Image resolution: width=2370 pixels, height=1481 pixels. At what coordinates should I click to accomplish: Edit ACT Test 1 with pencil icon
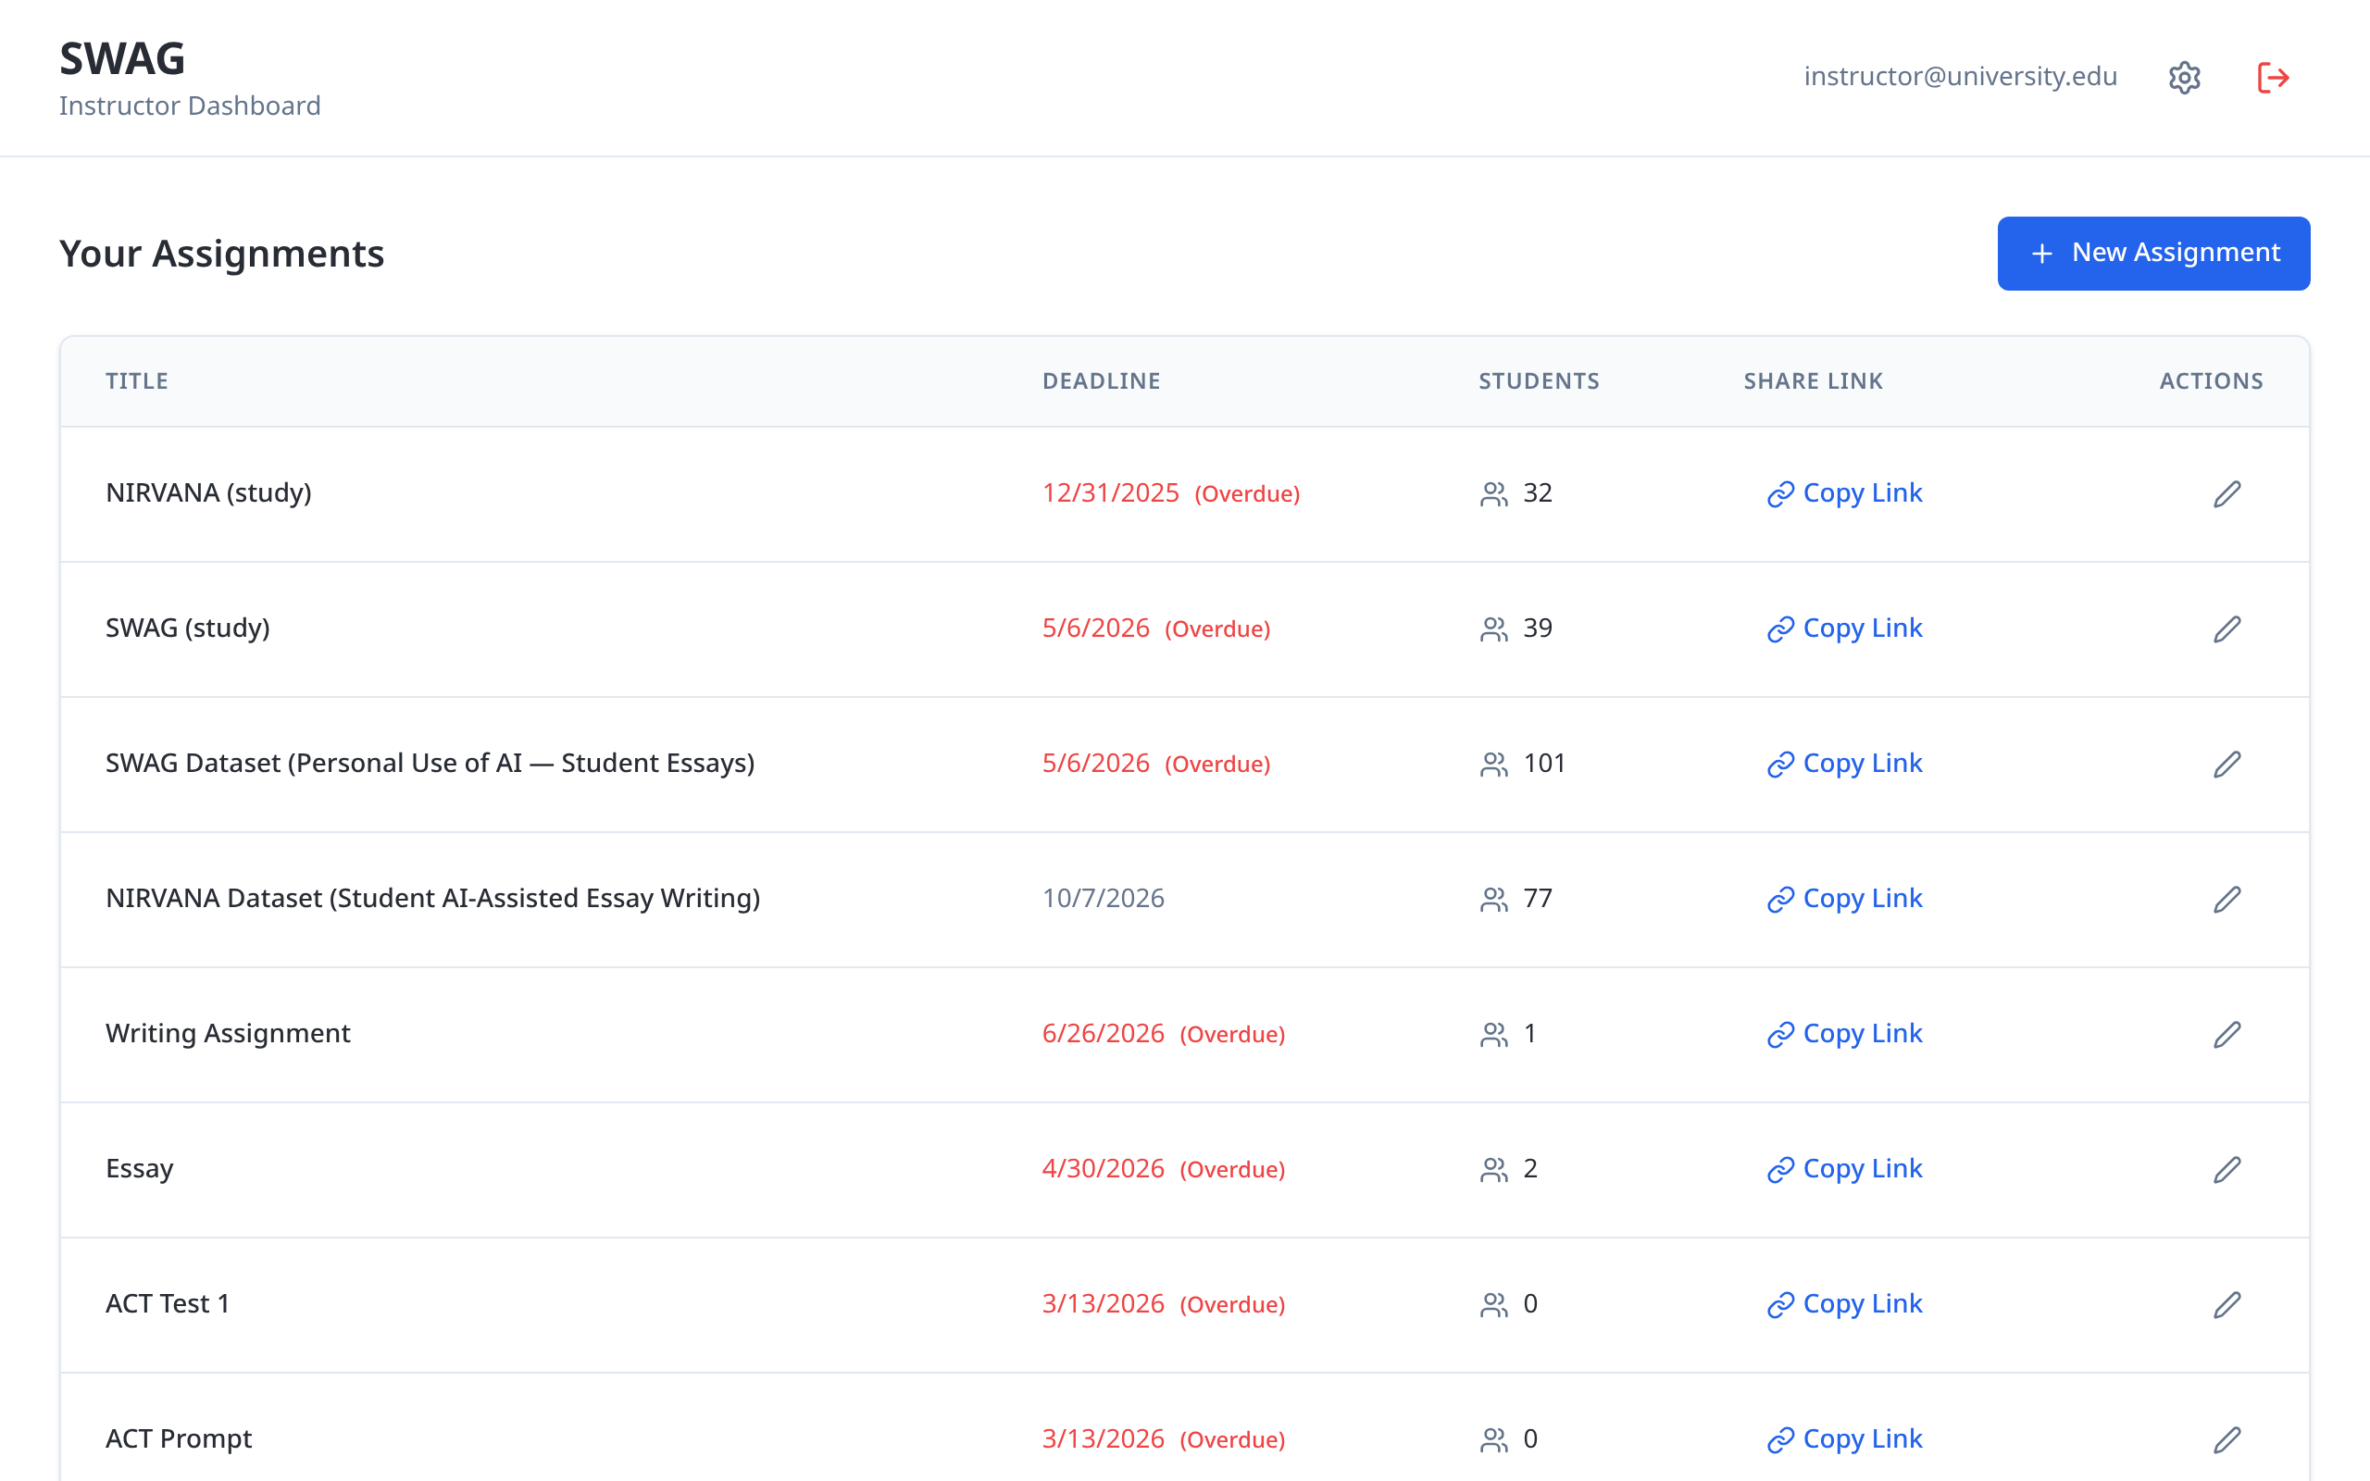pos(2227,1305)
